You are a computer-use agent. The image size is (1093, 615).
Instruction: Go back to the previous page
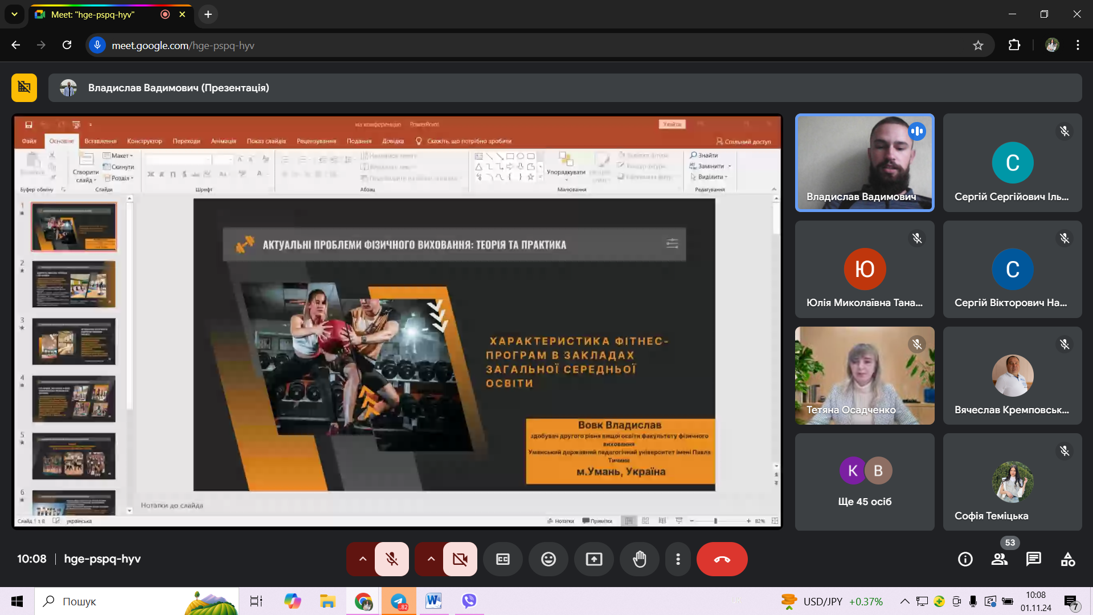16,45
